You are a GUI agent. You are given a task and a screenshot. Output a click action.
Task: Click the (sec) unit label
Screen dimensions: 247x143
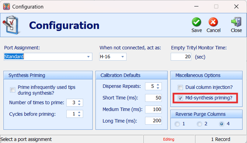pyautogui.click(x=200, y=57)
